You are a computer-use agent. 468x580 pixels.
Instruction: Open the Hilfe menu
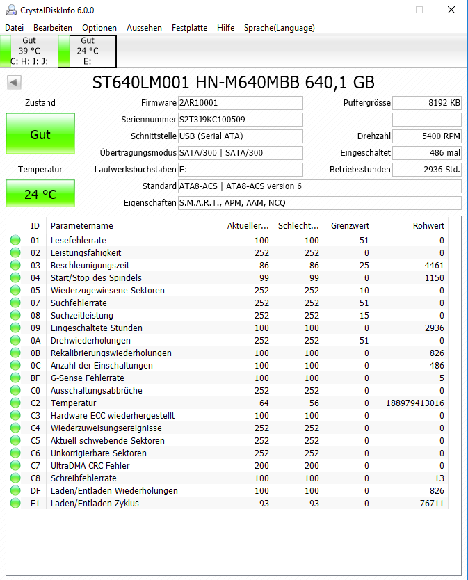[x=226, y=28]
